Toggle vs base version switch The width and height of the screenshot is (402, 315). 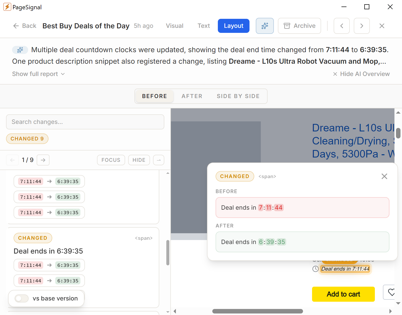click(x=22, y=298)
